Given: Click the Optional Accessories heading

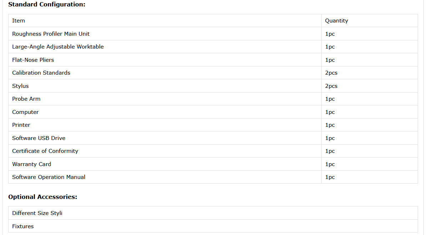Looking at the screenshot, I should click(42, 197).
